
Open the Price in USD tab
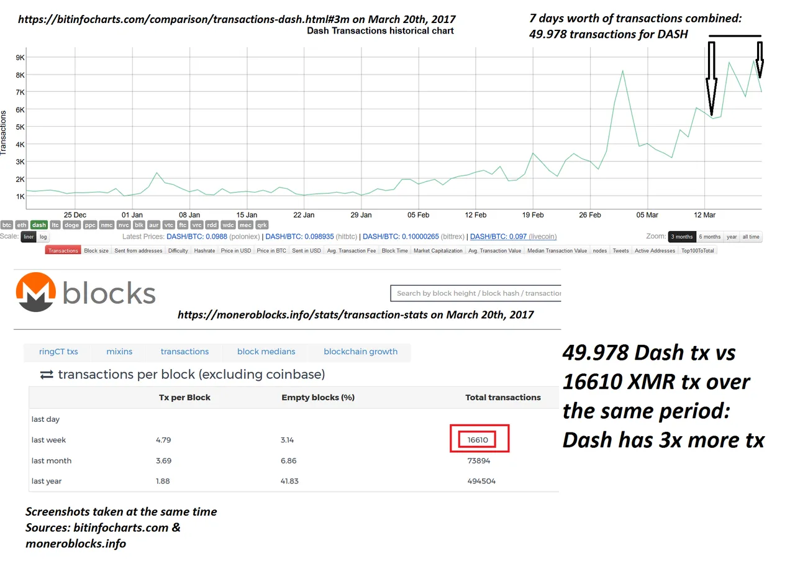[x=236, y=250]
